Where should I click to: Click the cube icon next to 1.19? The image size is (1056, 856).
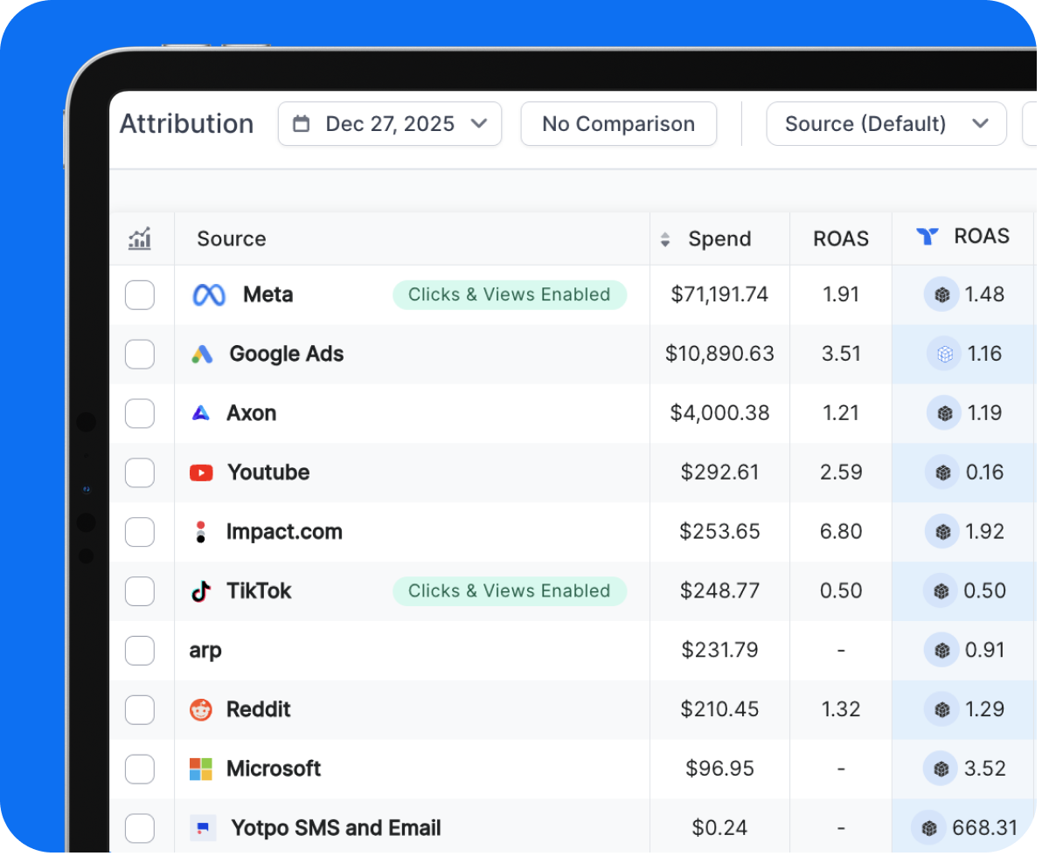point(944,413)
